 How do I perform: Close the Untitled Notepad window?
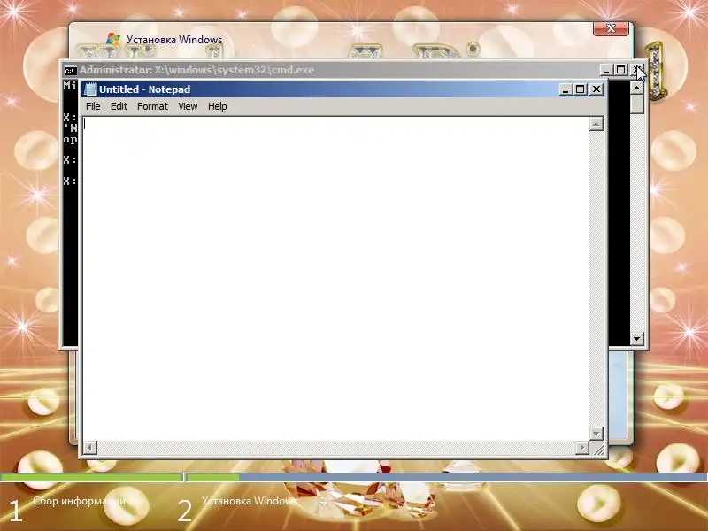(x=596, y=89)
